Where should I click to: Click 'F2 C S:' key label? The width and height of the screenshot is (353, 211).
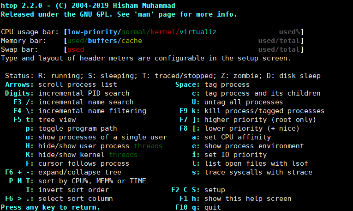tap(185, 190)
